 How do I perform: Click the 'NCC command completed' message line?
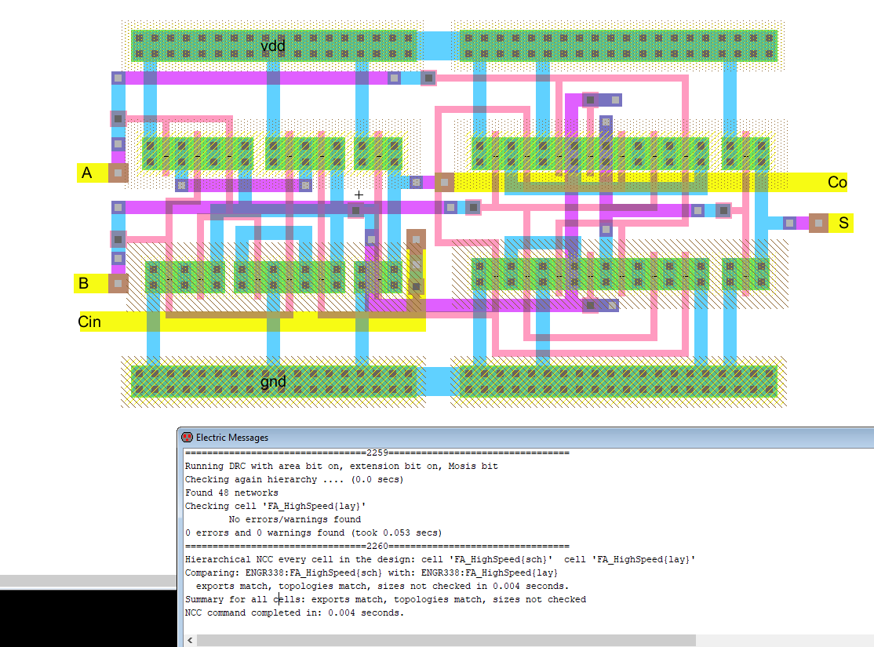[294, 612]
